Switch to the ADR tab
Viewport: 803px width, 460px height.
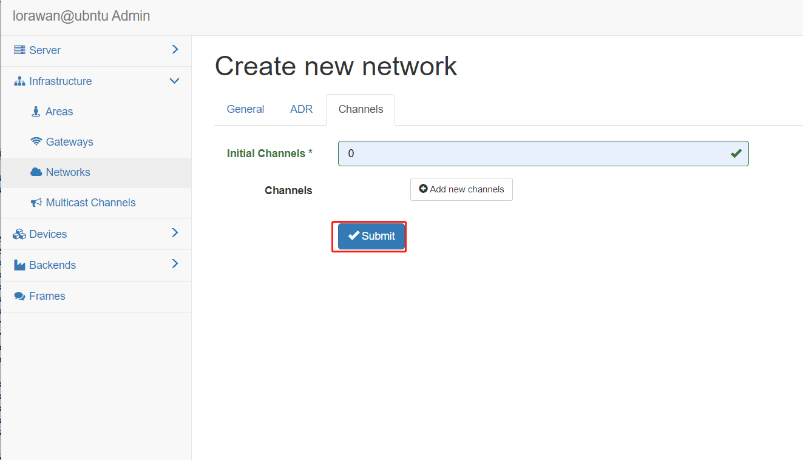click(x=301, y=109)
